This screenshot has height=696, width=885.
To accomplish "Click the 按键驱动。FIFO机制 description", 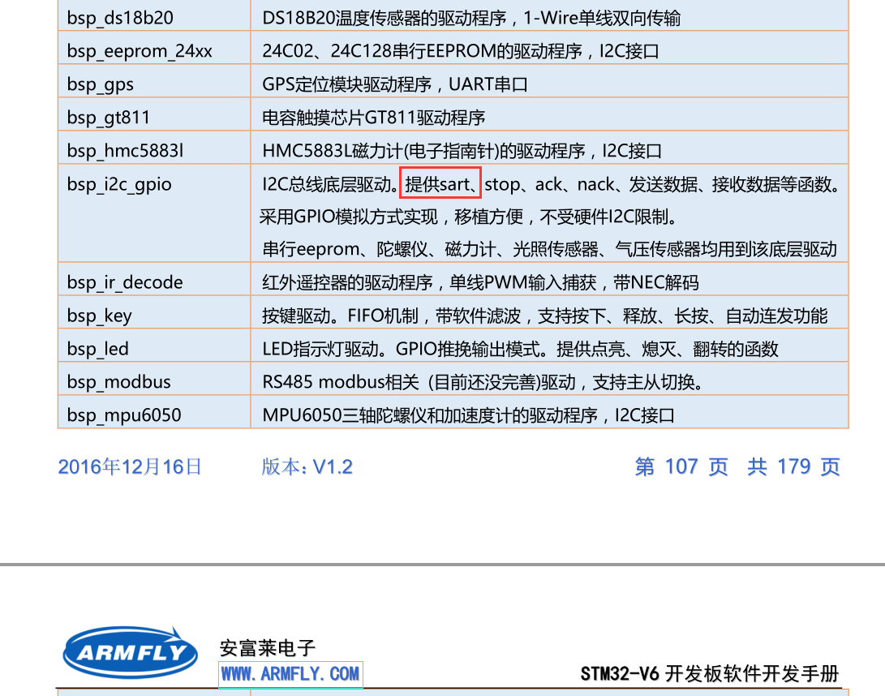I will pos(544,316).
